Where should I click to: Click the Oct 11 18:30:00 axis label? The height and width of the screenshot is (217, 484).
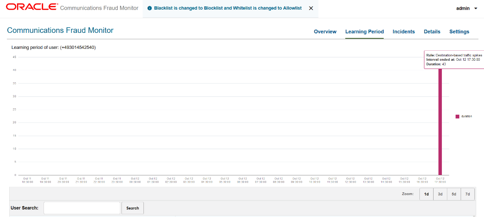click(27, 180)
